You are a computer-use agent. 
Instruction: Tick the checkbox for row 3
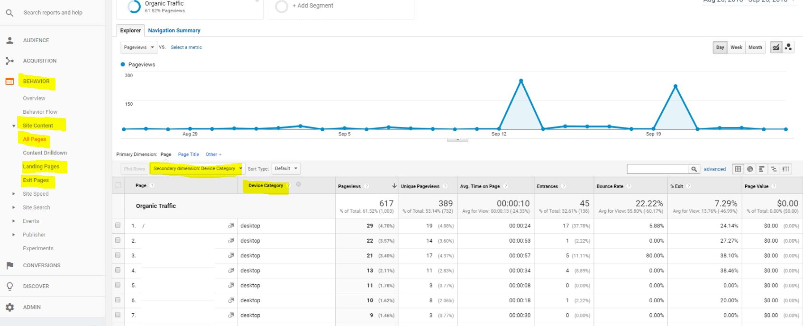point(118,255)
